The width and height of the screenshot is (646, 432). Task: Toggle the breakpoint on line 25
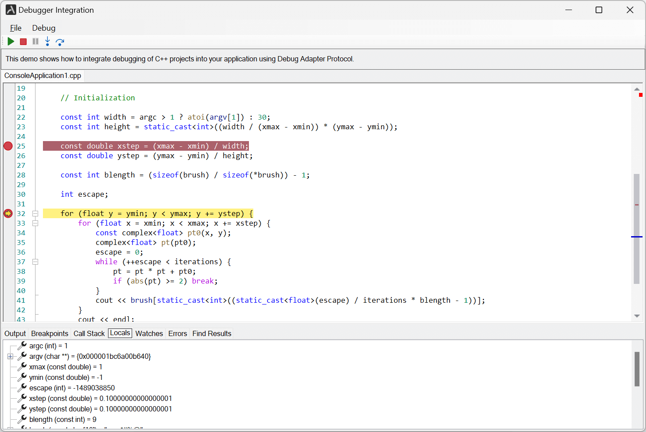click(8, 146)
